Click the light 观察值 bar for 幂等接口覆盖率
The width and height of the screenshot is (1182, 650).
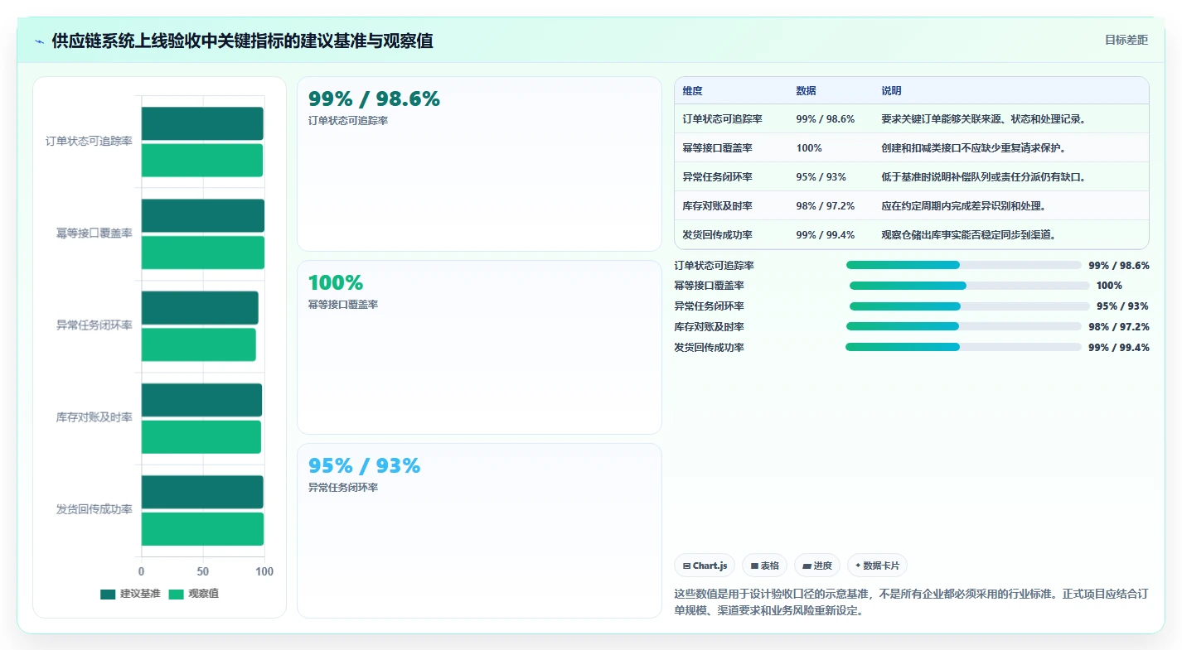click(203, 253)
